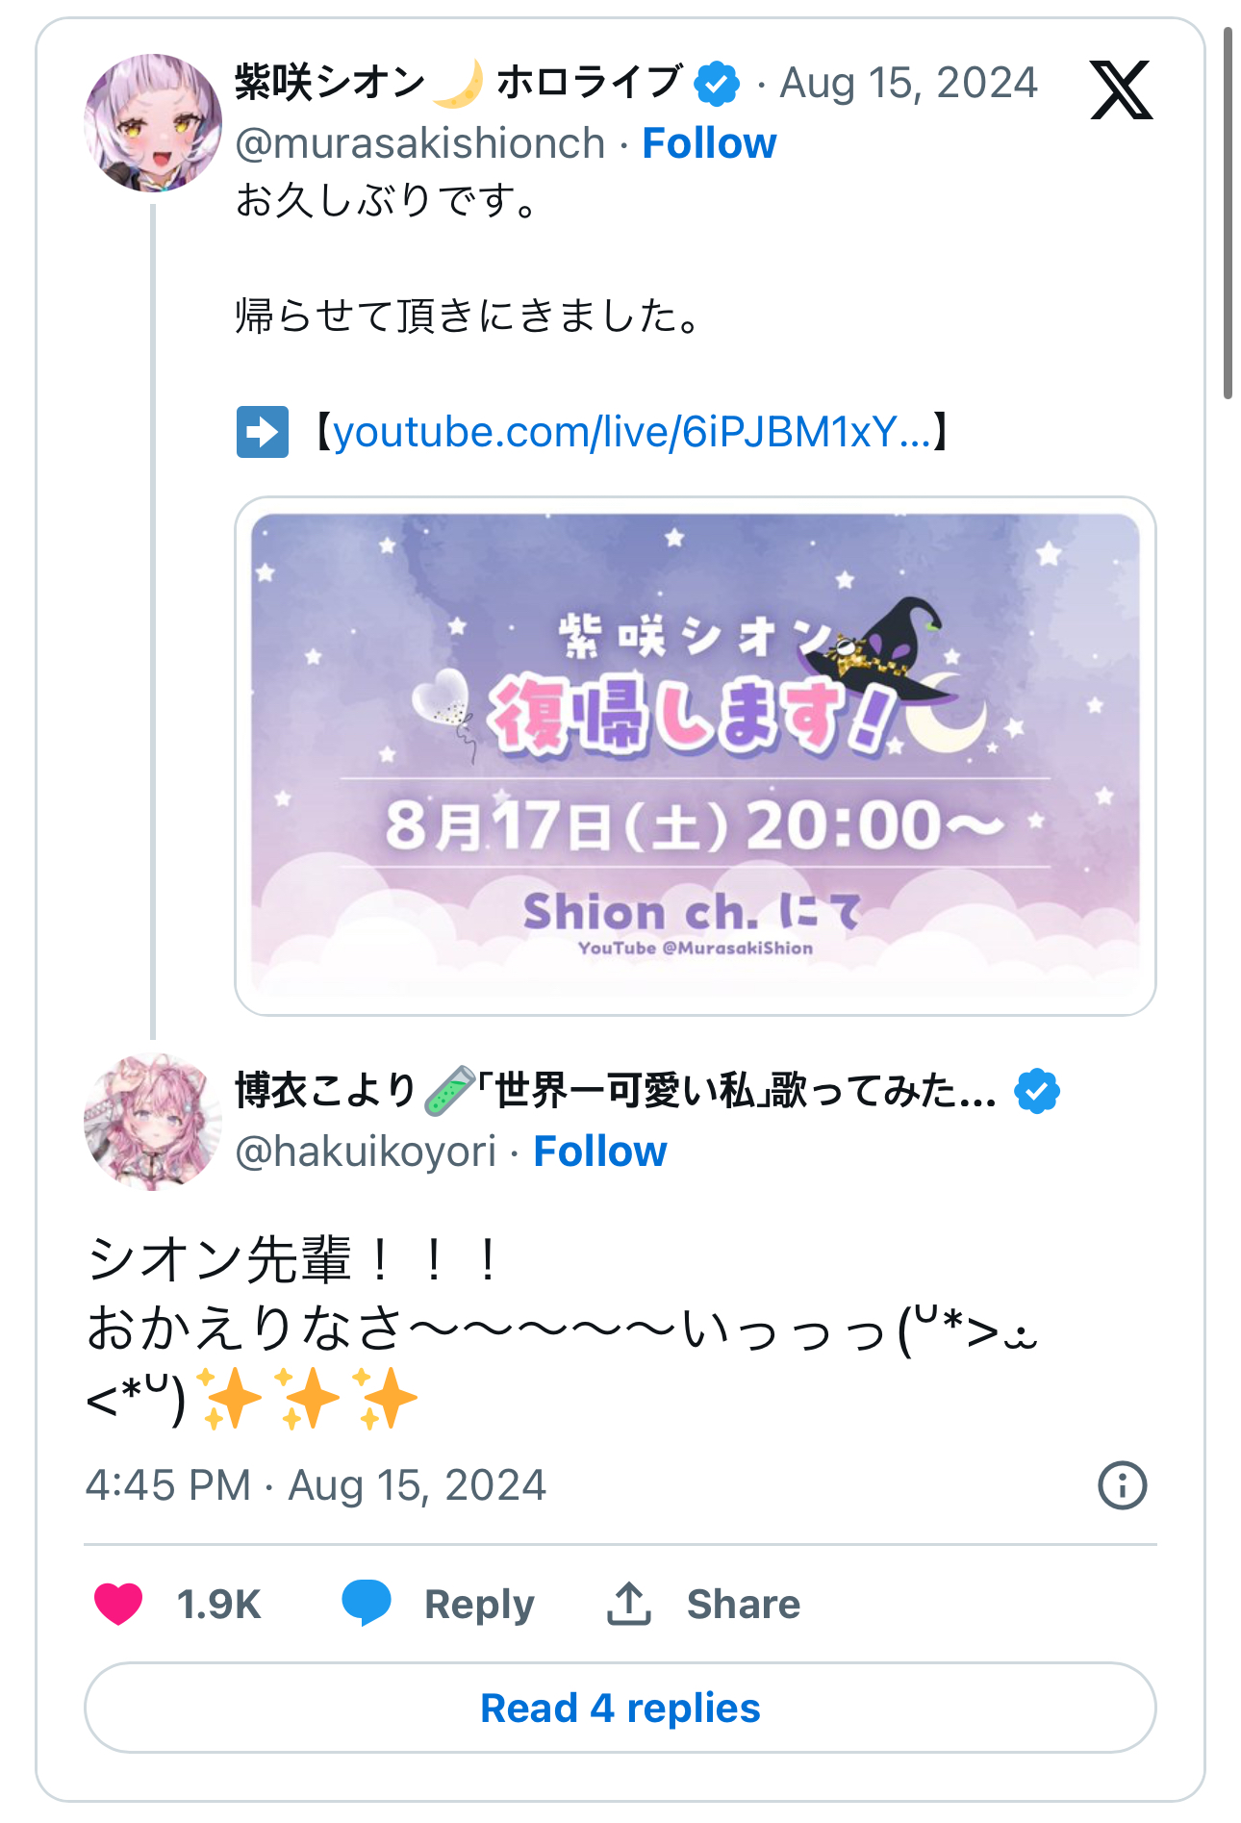1241x1823 pixels.
Task: Open Hakui Koyori's profile avatar
Action: [x=153, y=1122]
